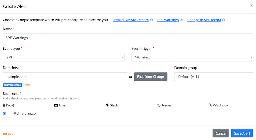The width and height of the screenshot is (256, 140).
Task: Click the Email envelope icon
Action: coord(56,105)
